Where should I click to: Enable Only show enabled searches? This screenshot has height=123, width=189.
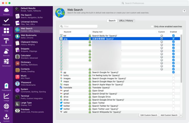(152, 26)
